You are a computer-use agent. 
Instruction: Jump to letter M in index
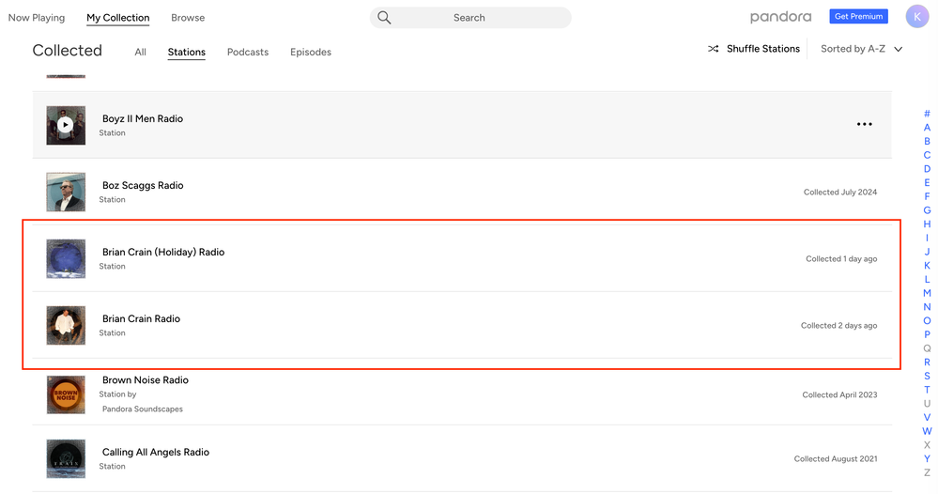pos(927,293)
